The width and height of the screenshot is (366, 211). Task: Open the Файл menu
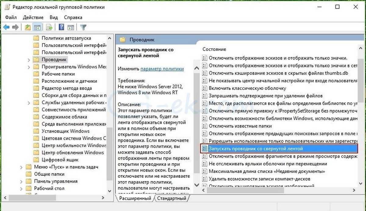tap(11, 17)
